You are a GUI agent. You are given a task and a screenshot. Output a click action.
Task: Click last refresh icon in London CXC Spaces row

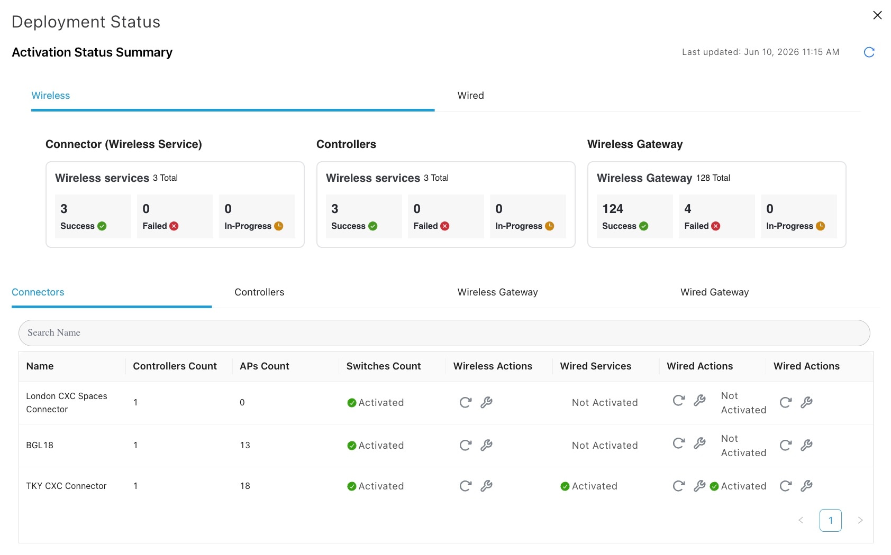tap(786, 403)
